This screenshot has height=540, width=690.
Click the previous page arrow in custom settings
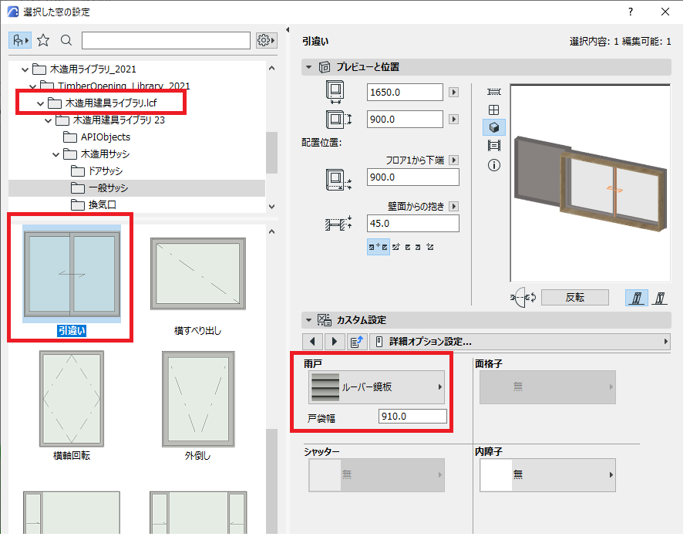point(313,341)
